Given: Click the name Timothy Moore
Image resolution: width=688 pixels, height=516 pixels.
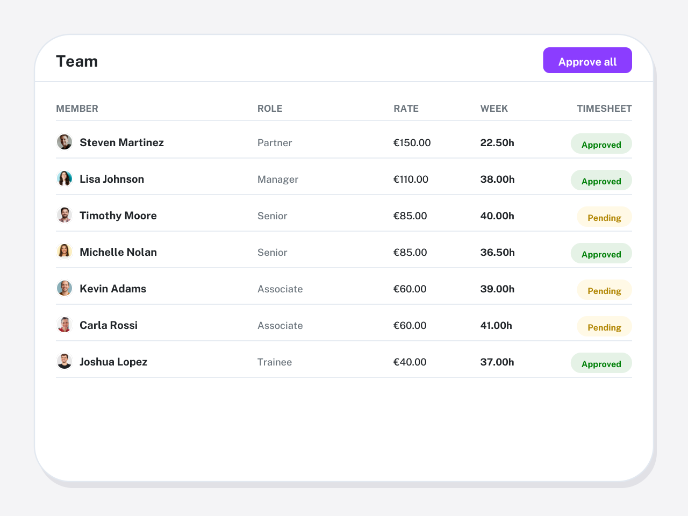Looking at the screenshot, I should tap(118, 216).
